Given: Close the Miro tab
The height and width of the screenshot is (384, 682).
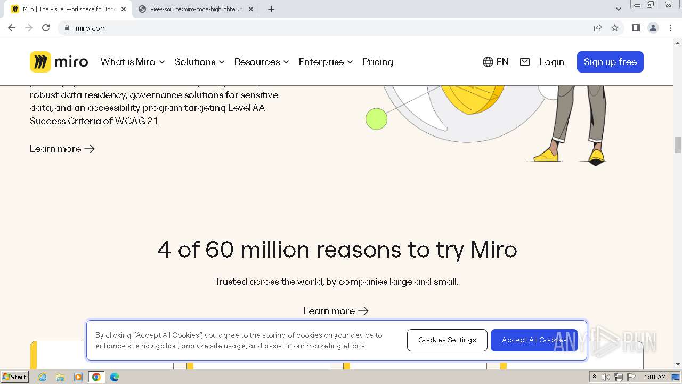Looking at the screenshot, I should point(124,9).
